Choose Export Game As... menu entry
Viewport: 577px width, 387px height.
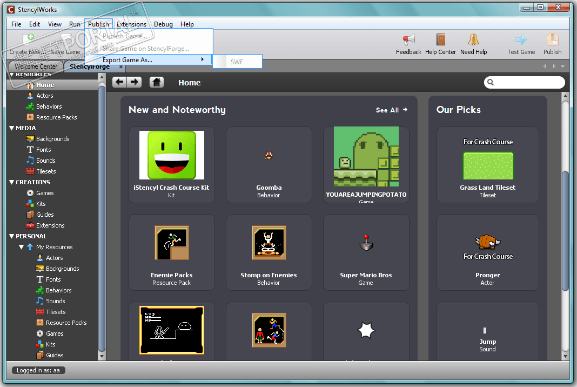pyautogui.click(x=149, y=59)
